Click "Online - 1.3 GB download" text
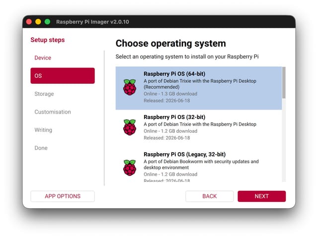Image resolution: width=318 pixels, height=238 pixels. coord(170,94)
